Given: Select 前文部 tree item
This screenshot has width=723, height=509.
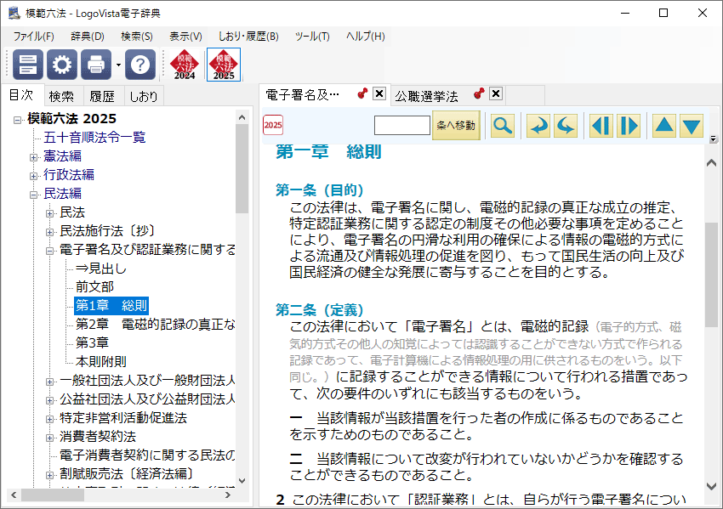Looking at the screenshot, I should tap(94, 286).
